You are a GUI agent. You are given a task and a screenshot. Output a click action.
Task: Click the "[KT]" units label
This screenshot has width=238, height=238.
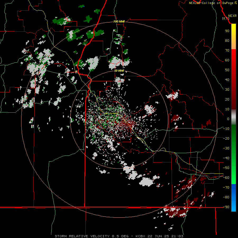point(226,18)
